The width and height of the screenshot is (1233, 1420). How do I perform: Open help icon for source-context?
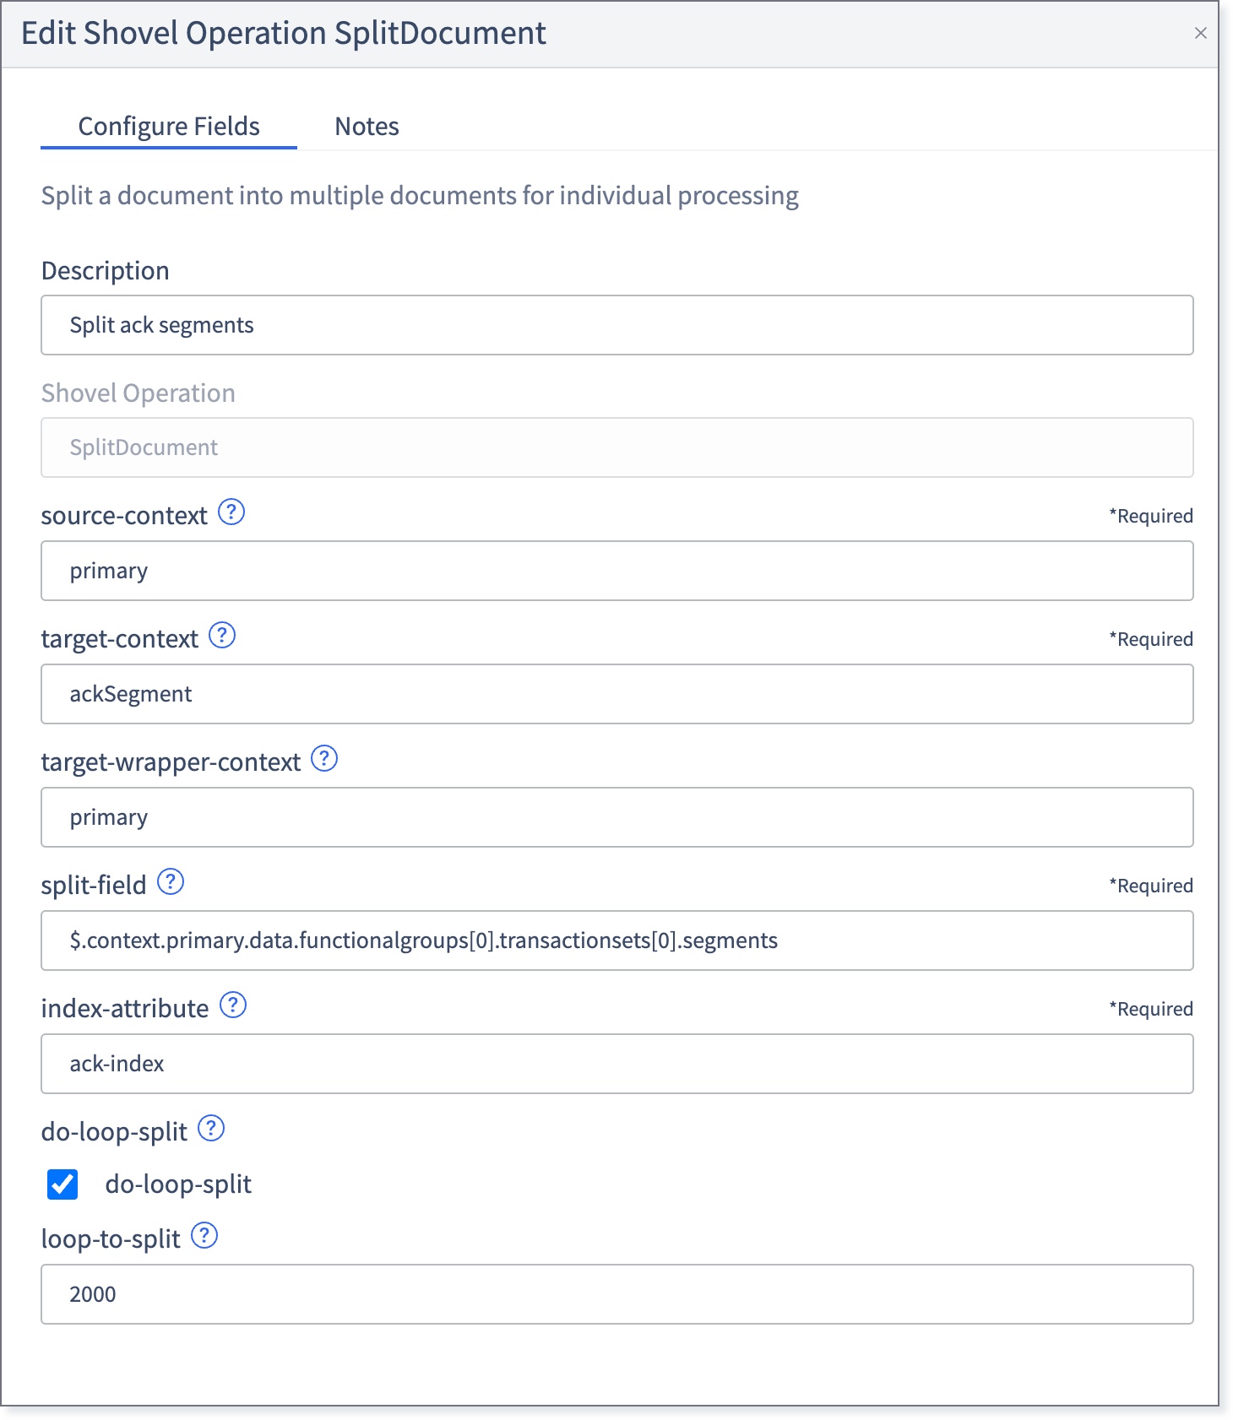click(x=231, y=512)
